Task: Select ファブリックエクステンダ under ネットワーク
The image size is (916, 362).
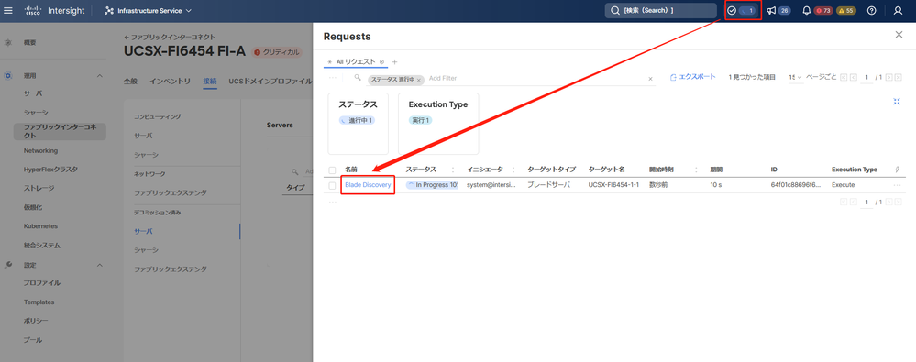Action: click(170, 192)
